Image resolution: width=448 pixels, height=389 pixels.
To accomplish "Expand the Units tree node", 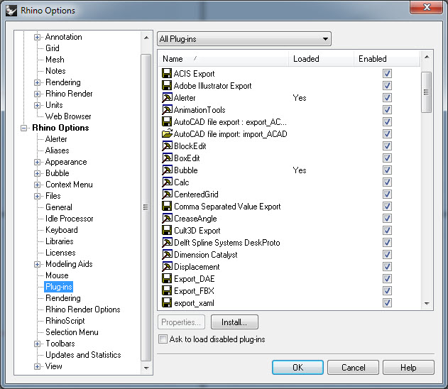I will (x=37, y=105).
